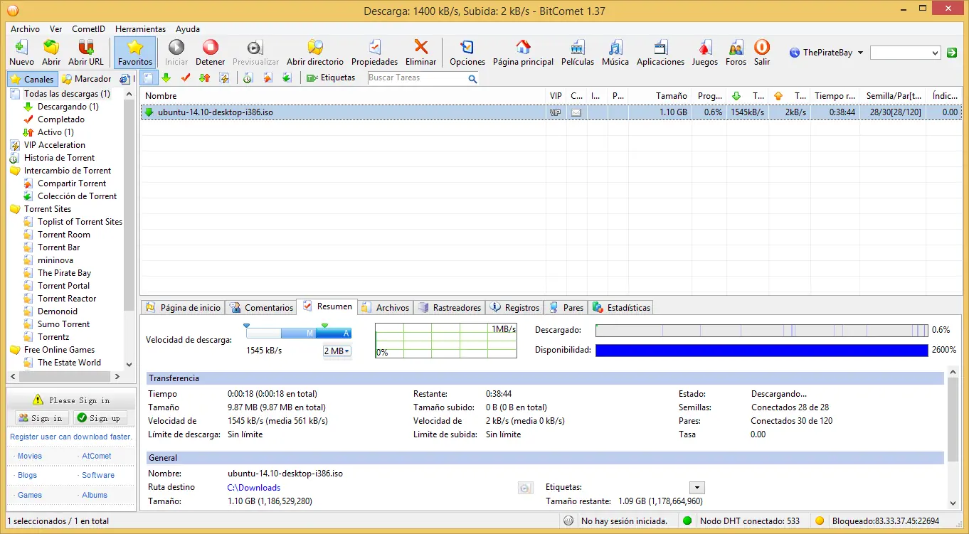Open the download folder via Abrir directorio
The height and width of the screenshot is (534, 969).
point(315,53)
